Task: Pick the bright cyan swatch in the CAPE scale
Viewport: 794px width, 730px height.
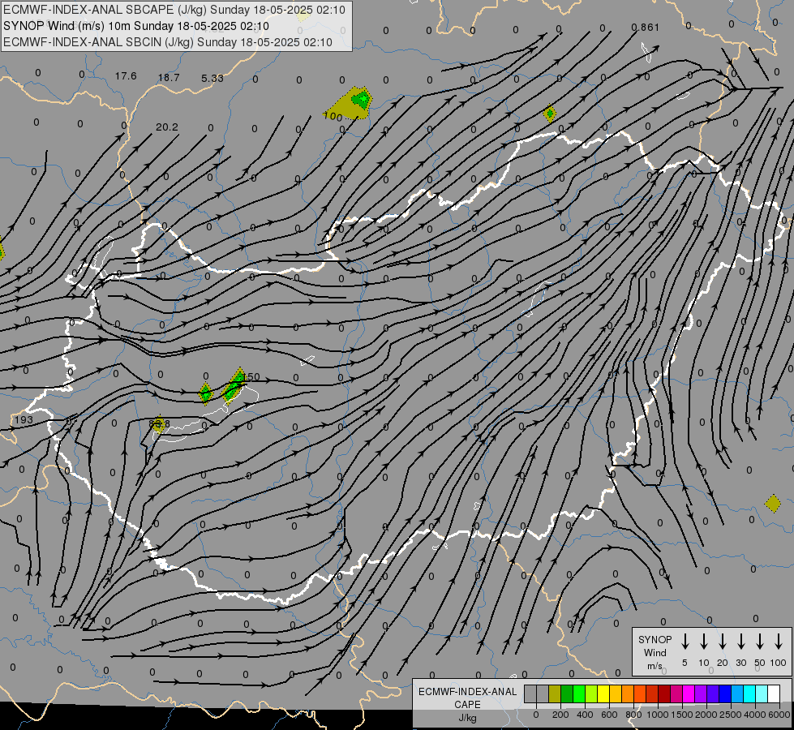Action: pyautogui.click(x=749, y=693)
